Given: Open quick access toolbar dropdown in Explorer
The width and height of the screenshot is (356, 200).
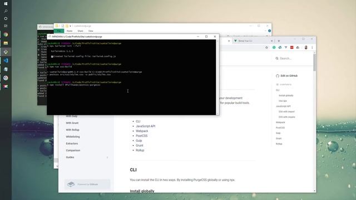Looking at the screenshot, I should pyautogui.click(x=71, y=26).
